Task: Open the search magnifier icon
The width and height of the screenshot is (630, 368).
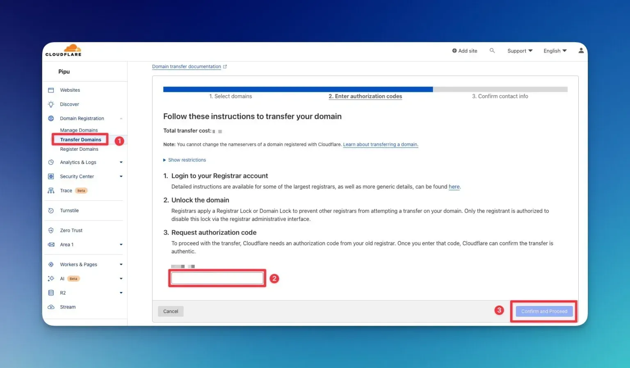Action: point(492,50)
